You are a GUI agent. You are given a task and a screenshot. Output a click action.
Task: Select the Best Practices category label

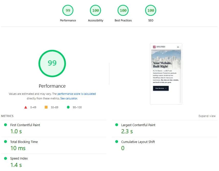coord(123,20)
